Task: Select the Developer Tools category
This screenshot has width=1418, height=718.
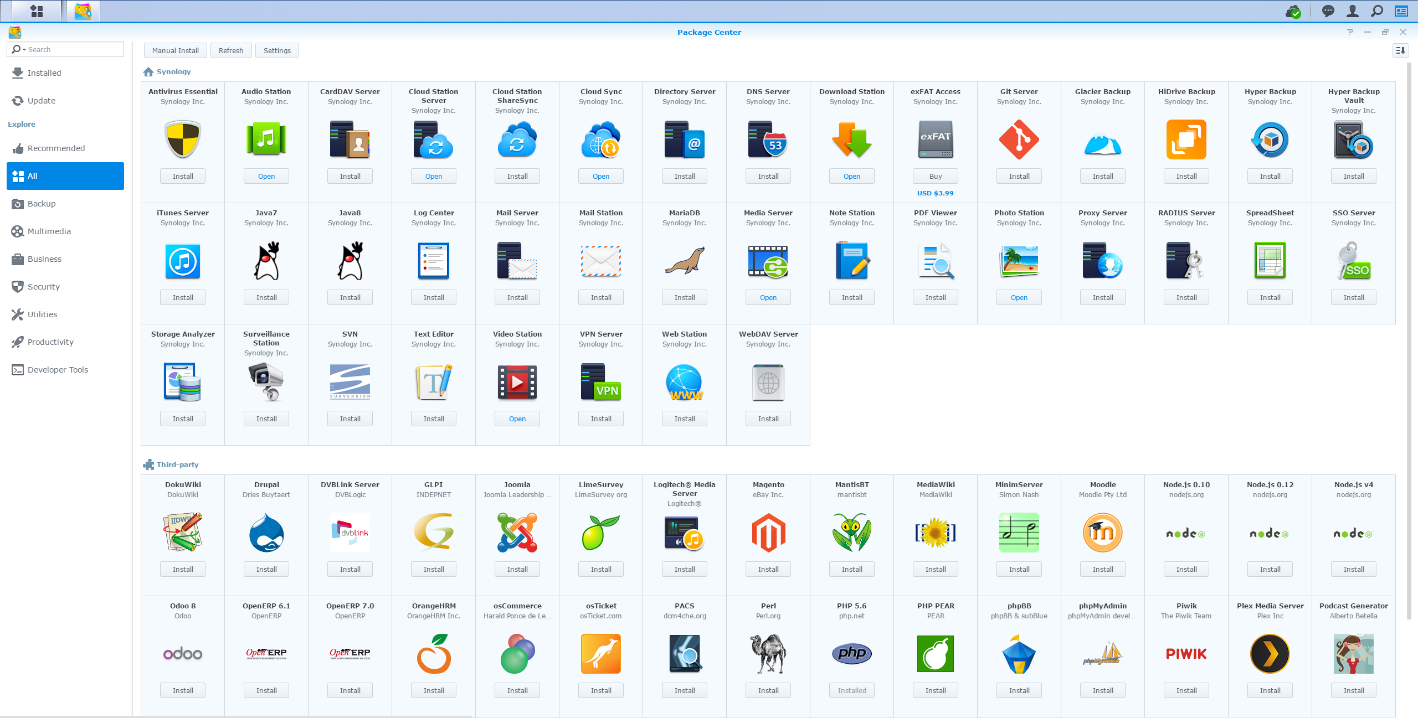Action: (65, 370)
